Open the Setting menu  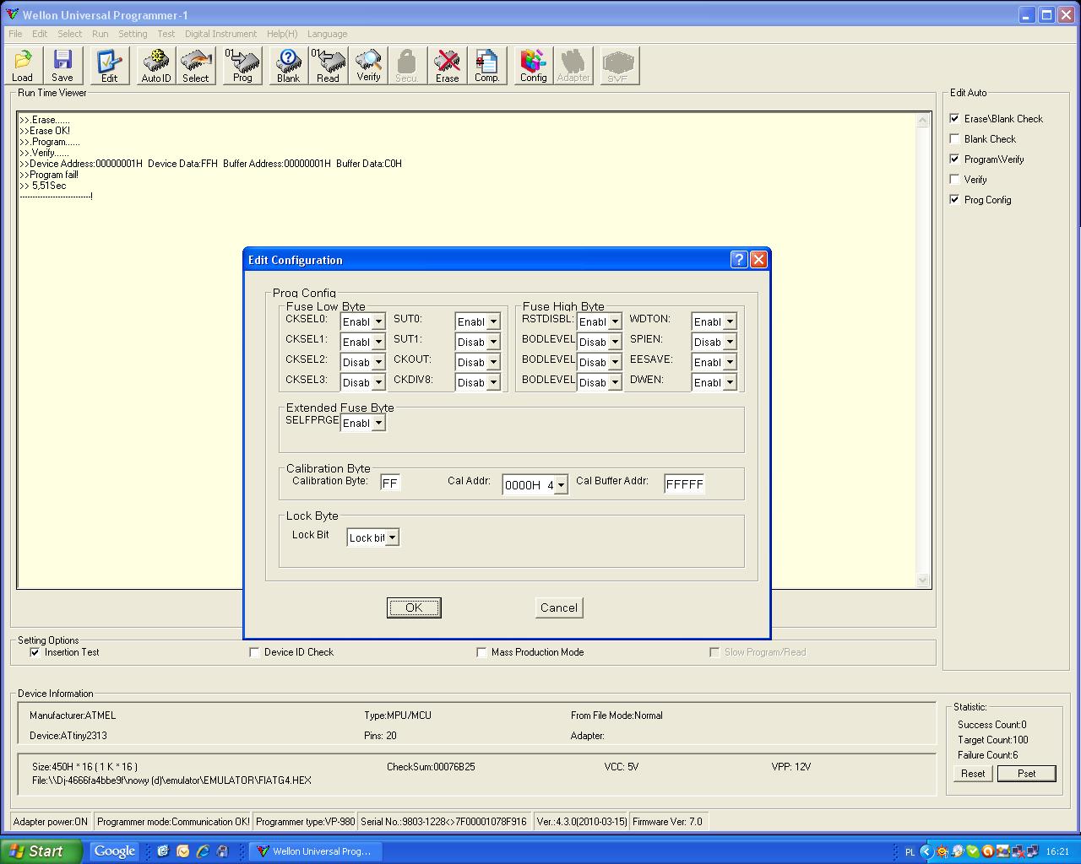[x=133, y=34]
